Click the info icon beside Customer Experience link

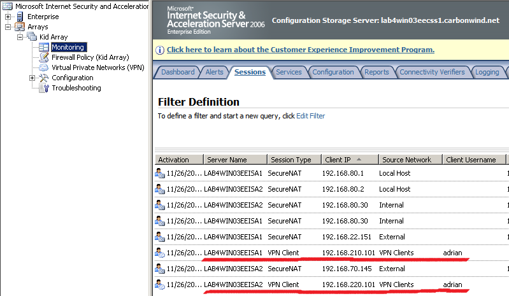click(x=160, y=50)
